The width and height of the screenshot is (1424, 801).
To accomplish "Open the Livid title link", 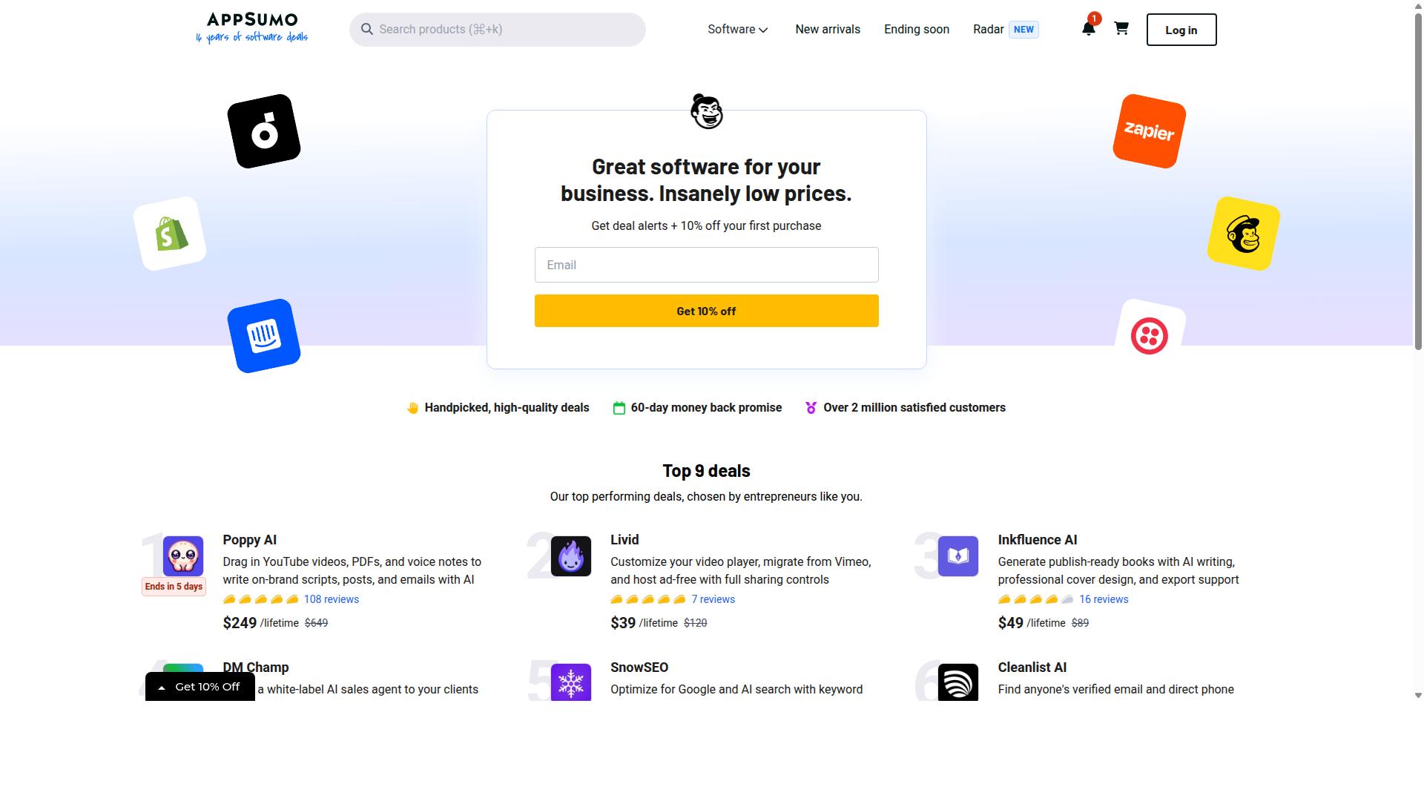I will point(624,540).
